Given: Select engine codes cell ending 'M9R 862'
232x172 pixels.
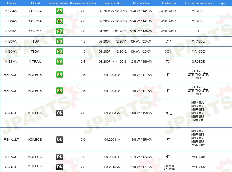Looking at the screenshot, I should (198, 138).
